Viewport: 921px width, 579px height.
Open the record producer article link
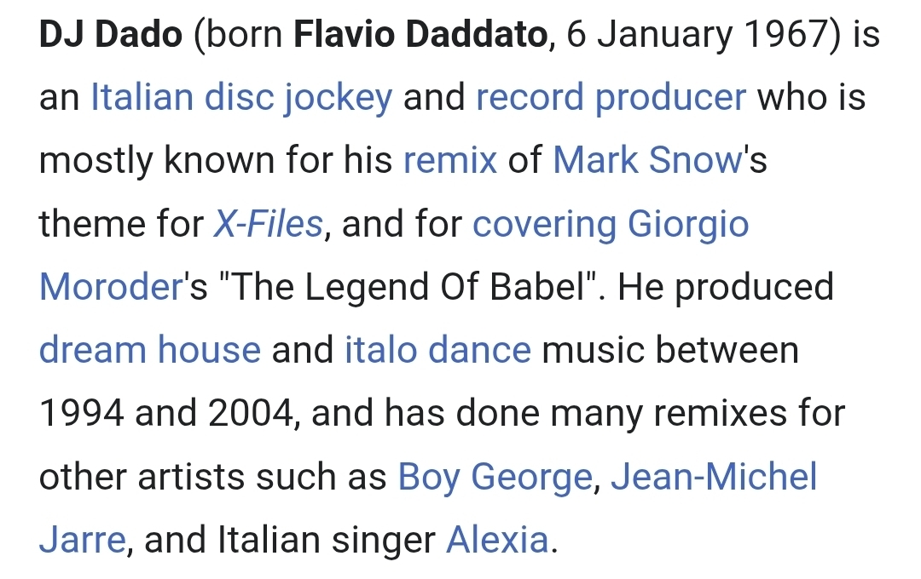[x=611, y=98]
